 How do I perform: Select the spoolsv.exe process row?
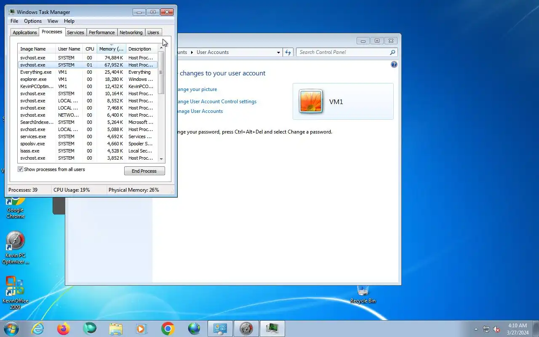pos(88,144)
